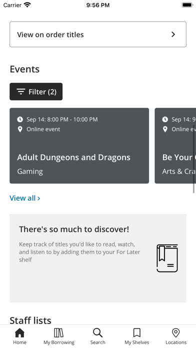Click the vertical scrollbar indicator
This screenshot has height=348, width=196.
coord(194,159)
